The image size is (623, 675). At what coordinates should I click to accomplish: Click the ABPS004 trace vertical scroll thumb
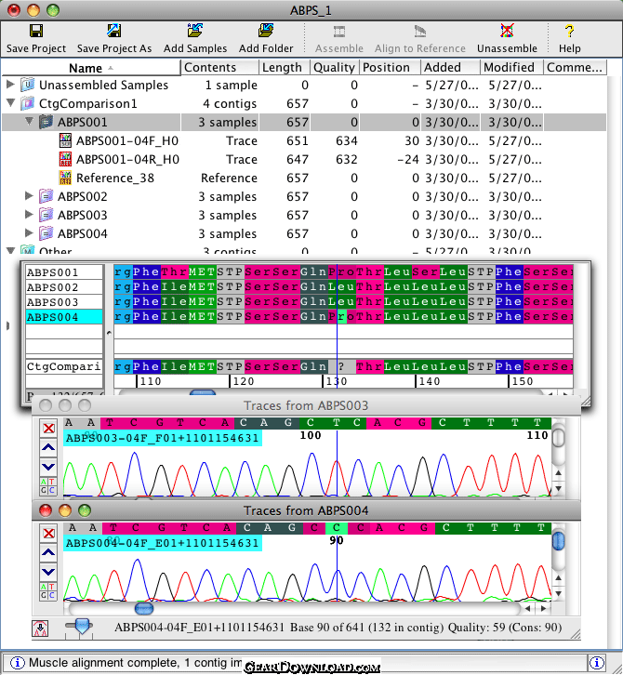[559, 541]
